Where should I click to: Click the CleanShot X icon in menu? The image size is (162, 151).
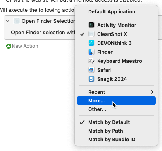point(91,34)
